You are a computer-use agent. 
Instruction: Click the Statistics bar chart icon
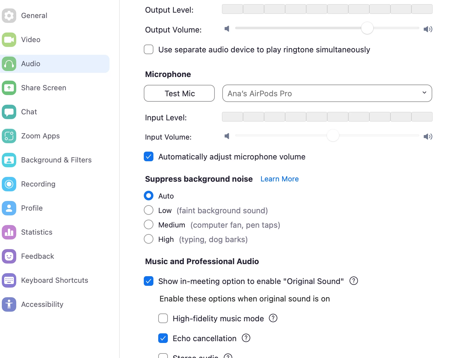click(x=9, y=232)
